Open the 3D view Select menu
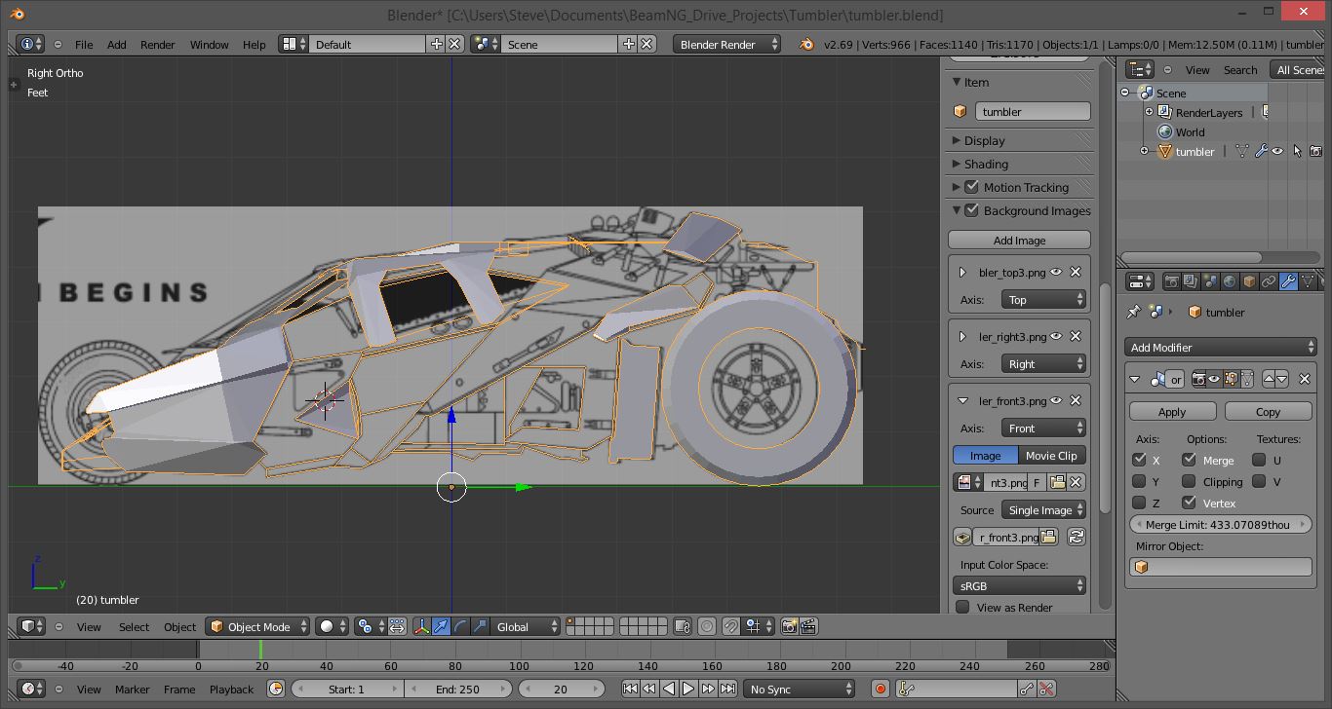The width and height of the screenshot is (1332, 709). 134,626
